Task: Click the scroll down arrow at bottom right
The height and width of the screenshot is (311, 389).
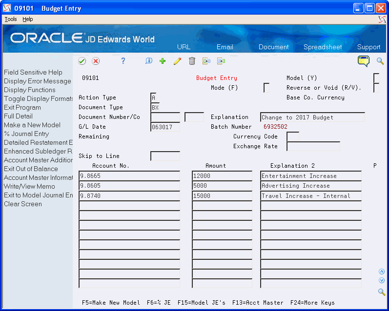Action: tap(382, 280)
